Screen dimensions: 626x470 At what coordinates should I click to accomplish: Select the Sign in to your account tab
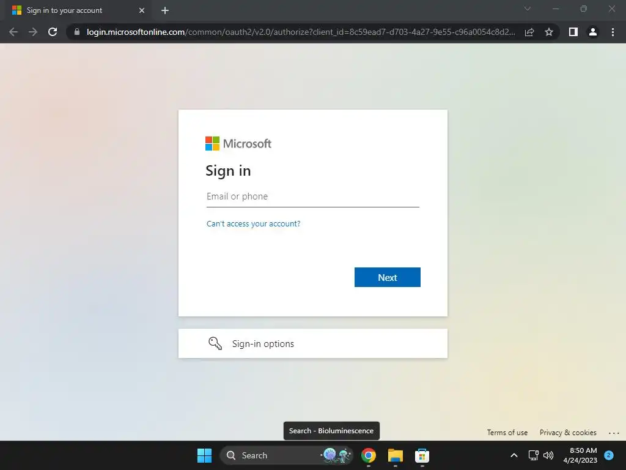click(x=78, y=10)
